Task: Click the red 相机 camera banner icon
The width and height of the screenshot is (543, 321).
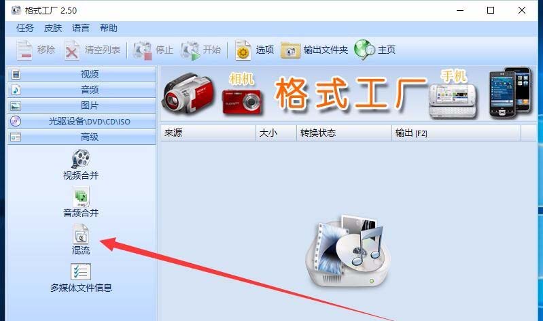Action: (242, 101)
